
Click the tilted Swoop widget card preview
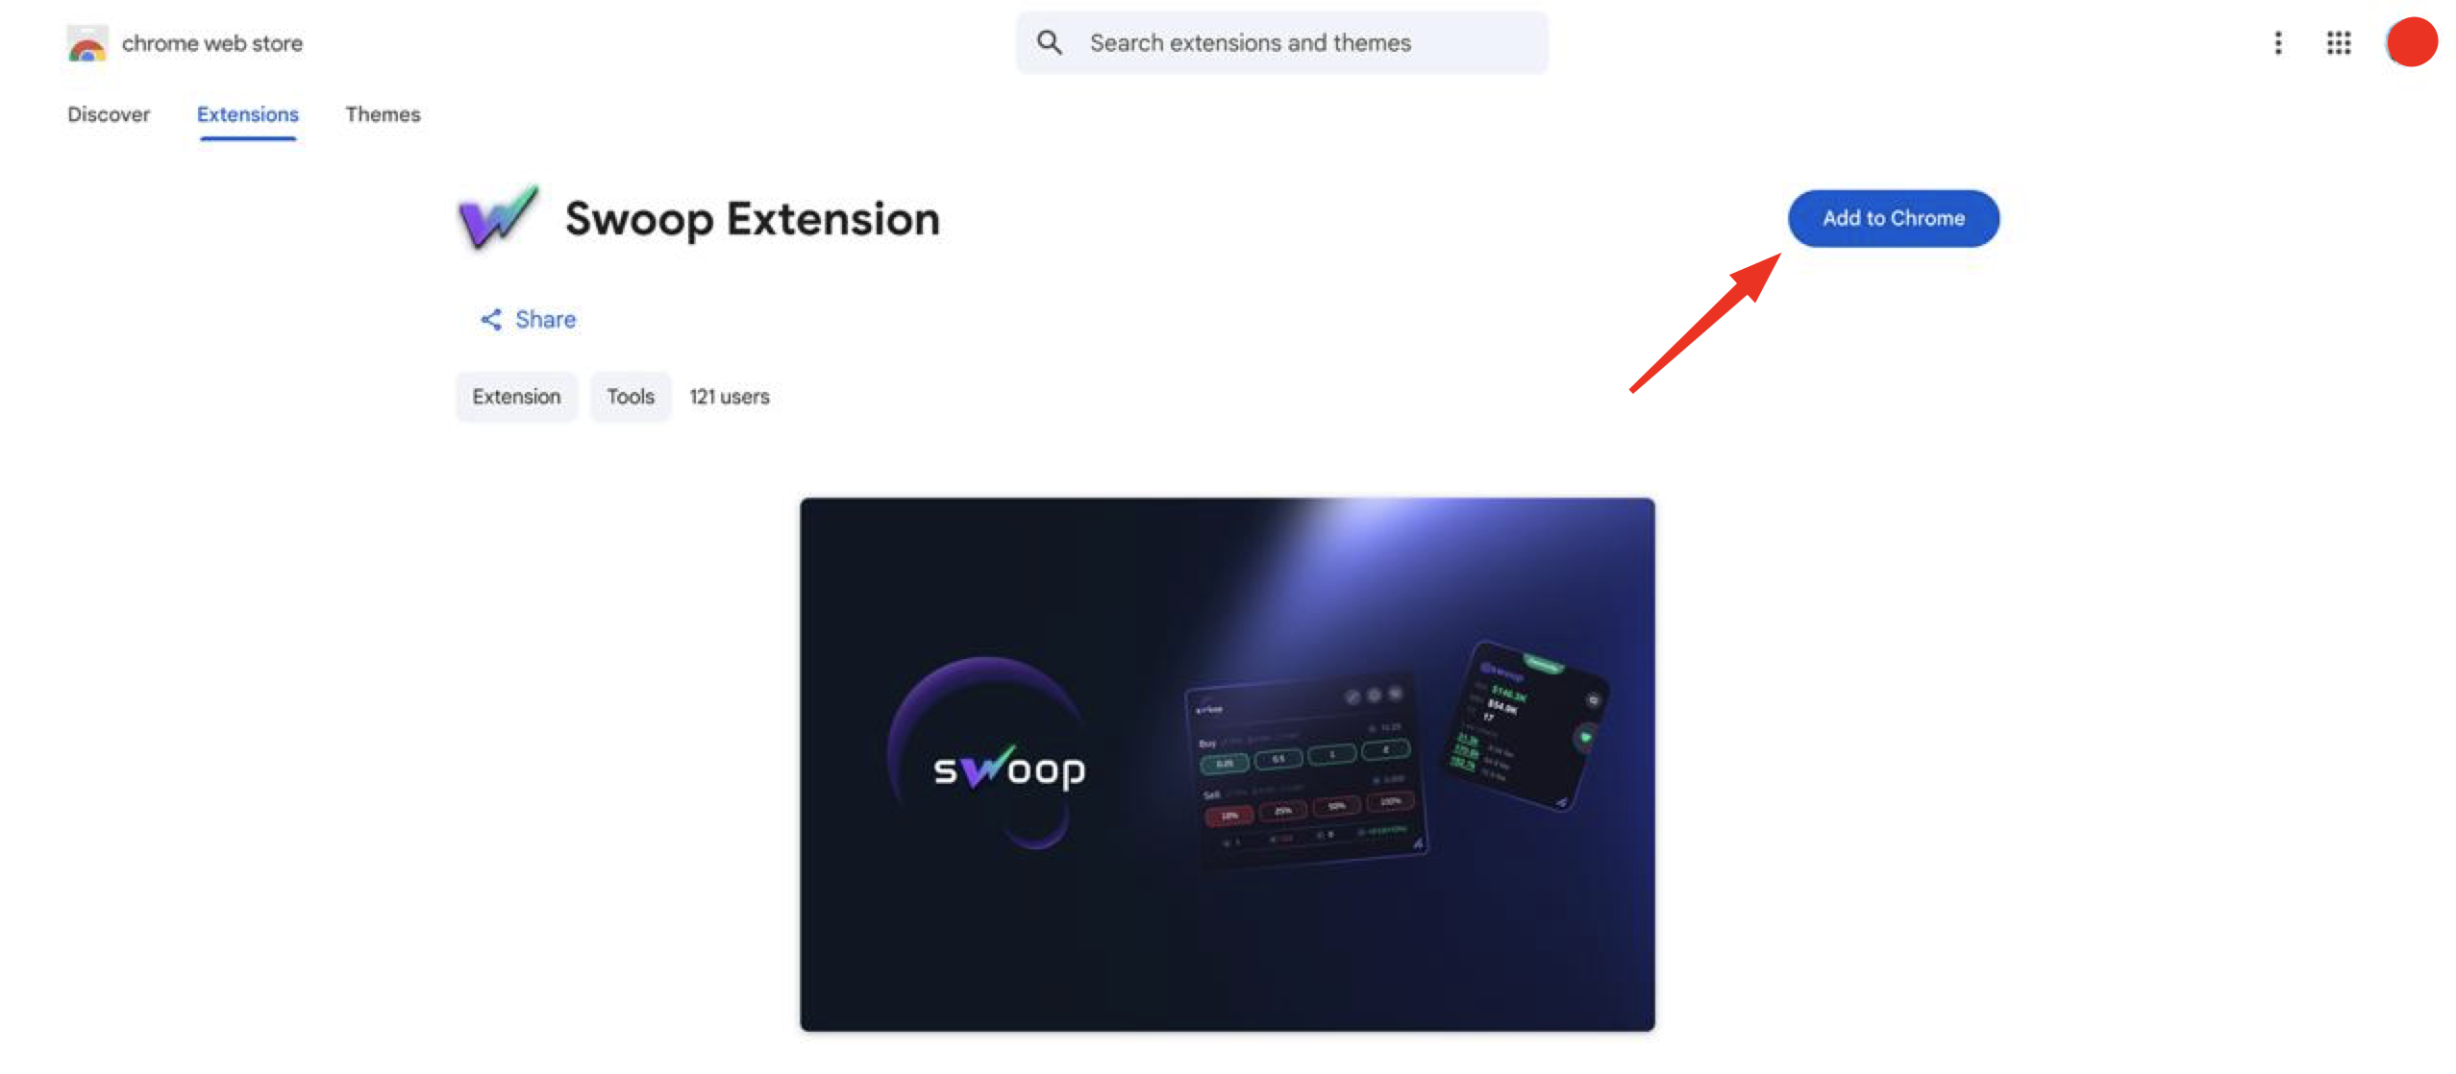coord(1526,725)
